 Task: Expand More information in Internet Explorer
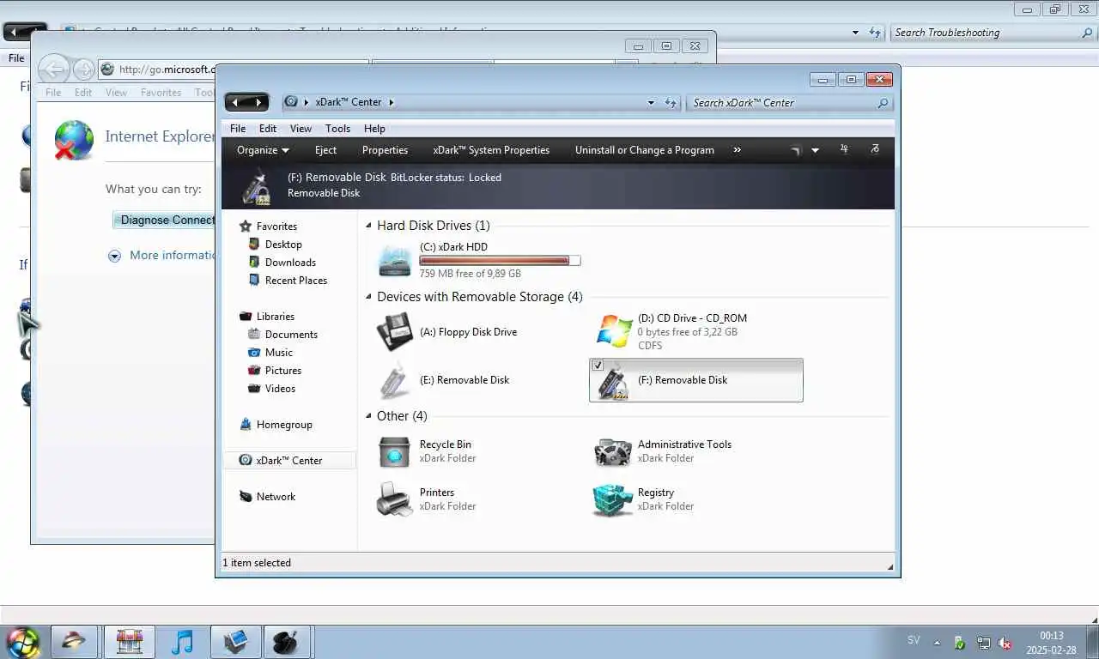coord(114,256)
